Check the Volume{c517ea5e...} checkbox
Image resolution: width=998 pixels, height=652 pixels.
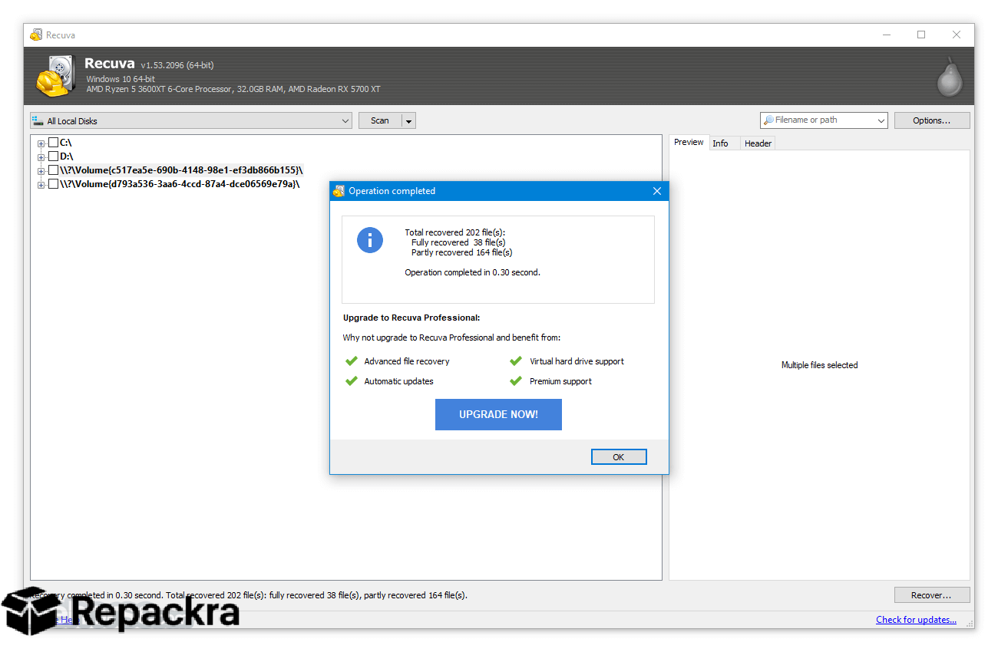[53, 170]
